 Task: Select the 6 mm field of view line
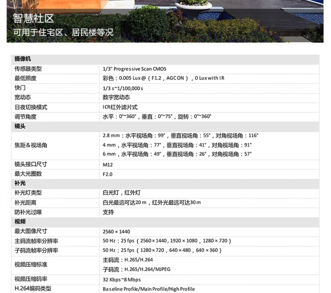pyautogui.click(x=177, y=154)
